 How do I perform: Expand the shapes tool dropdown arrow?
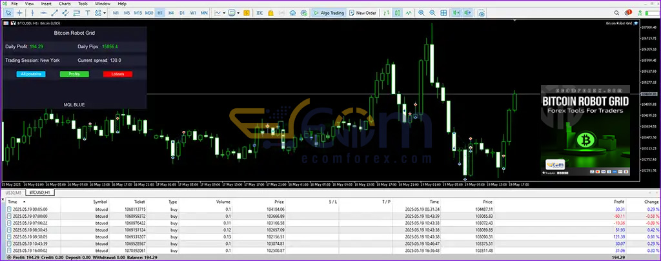click(104, 13)
